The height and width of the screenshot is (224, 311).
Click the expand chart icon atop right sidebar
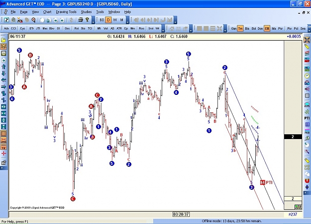pyautogui.click(x=307, y=40)
